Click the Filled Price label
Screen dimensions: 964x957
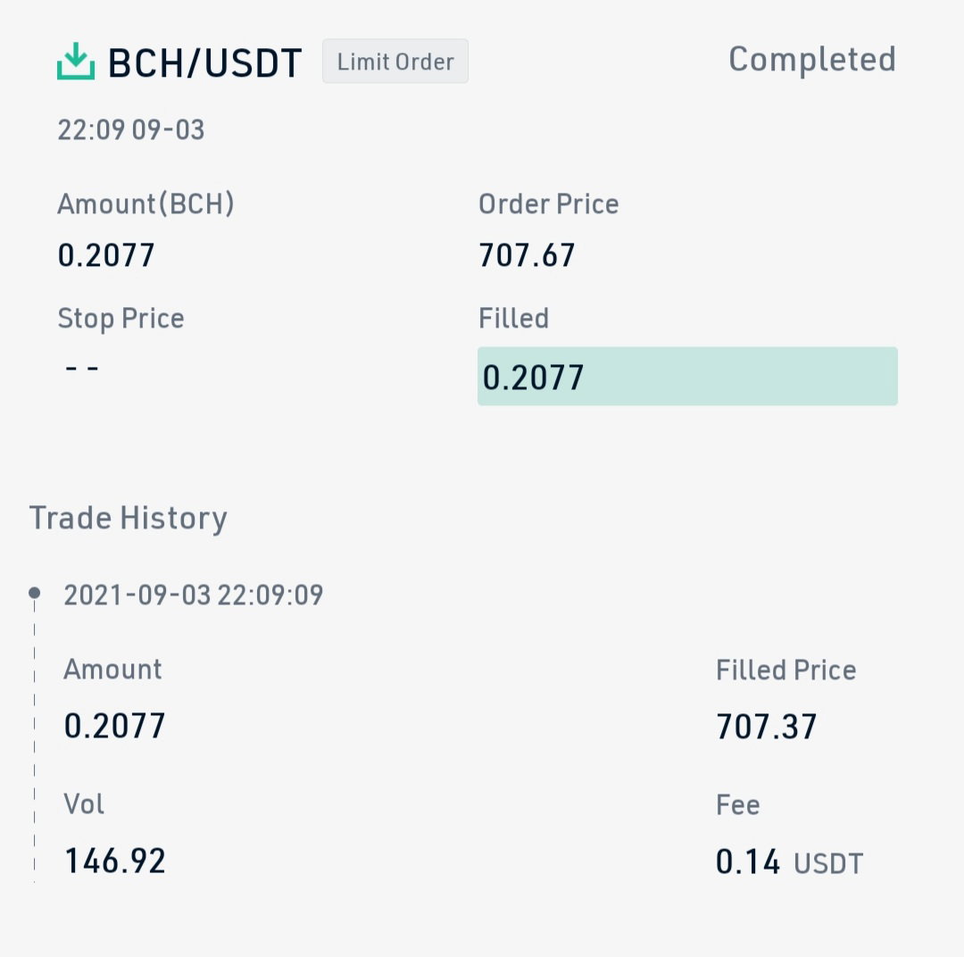tap(786, 670)
